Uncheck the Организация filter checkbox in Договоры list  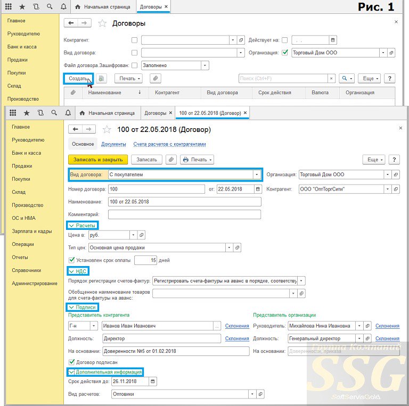285,53
